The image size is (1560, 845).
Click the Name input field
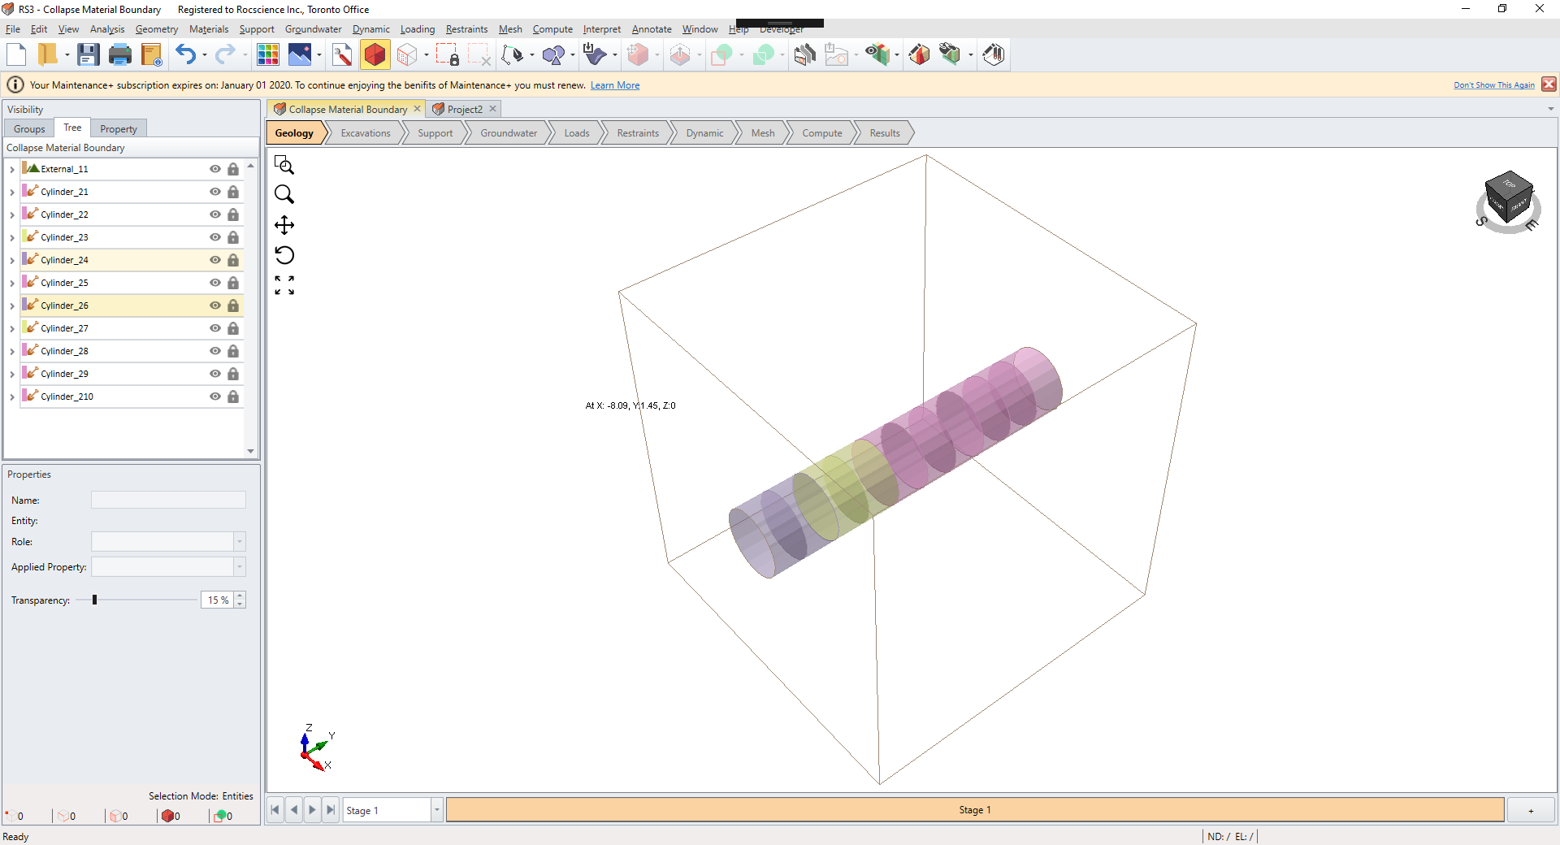coord(168,500)
